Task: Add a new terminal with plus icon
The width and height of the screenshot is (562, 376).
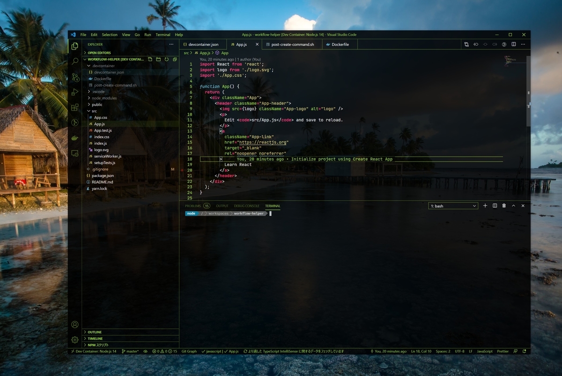Action: (x=485, y=206)
